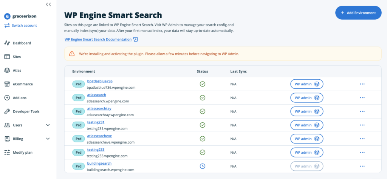The width and height of the screenshot is (387, 179).
Task: Expand the Billing submenu chevron
Action: [x=48, y=139]
